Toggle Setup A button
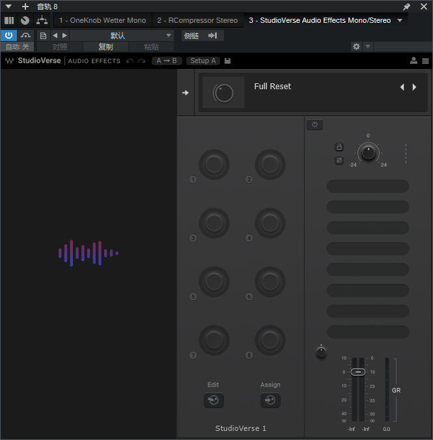The width and height of the screenshot is (433, 440). pos(203,61)
